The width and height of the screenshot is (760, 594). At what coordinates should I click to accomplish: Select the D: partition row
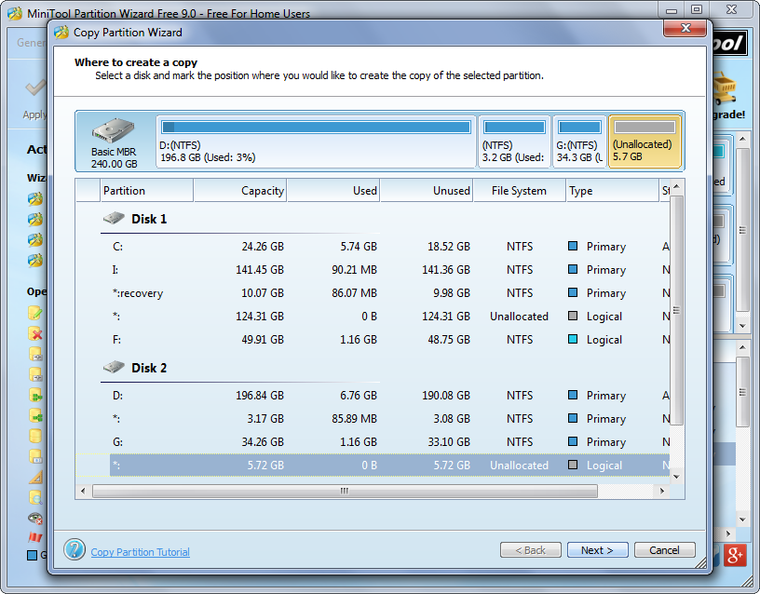373,396
